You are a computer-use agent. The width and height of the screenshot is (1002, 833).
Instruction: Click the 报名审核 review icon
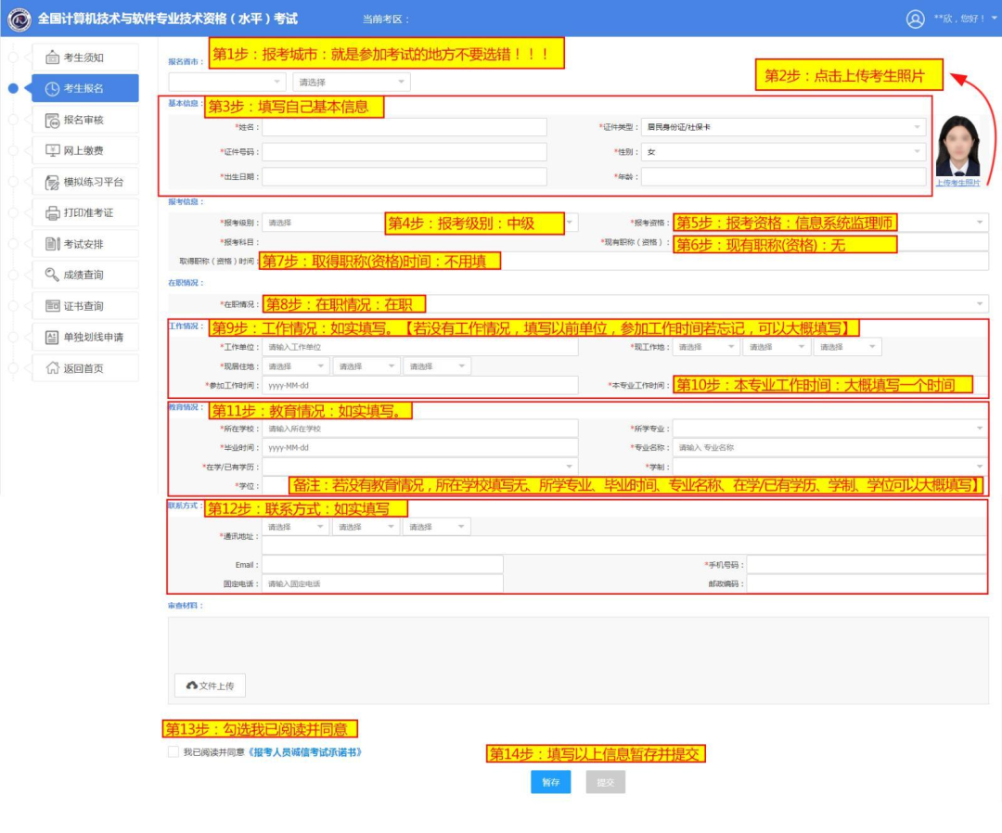pyautogui.click(x=52, y=120)
